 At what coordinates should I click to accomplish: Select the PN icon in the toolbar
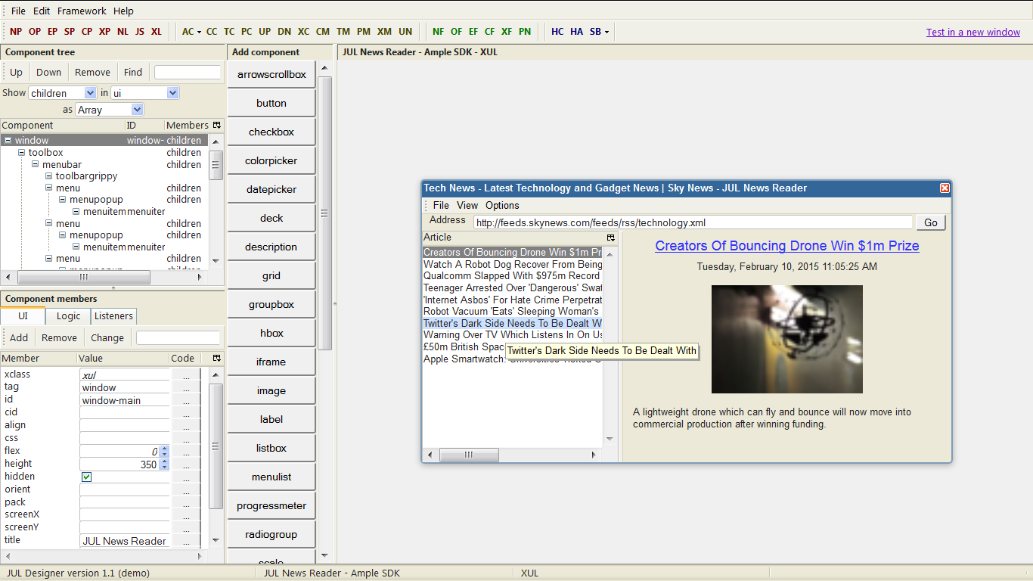[525, 32]
